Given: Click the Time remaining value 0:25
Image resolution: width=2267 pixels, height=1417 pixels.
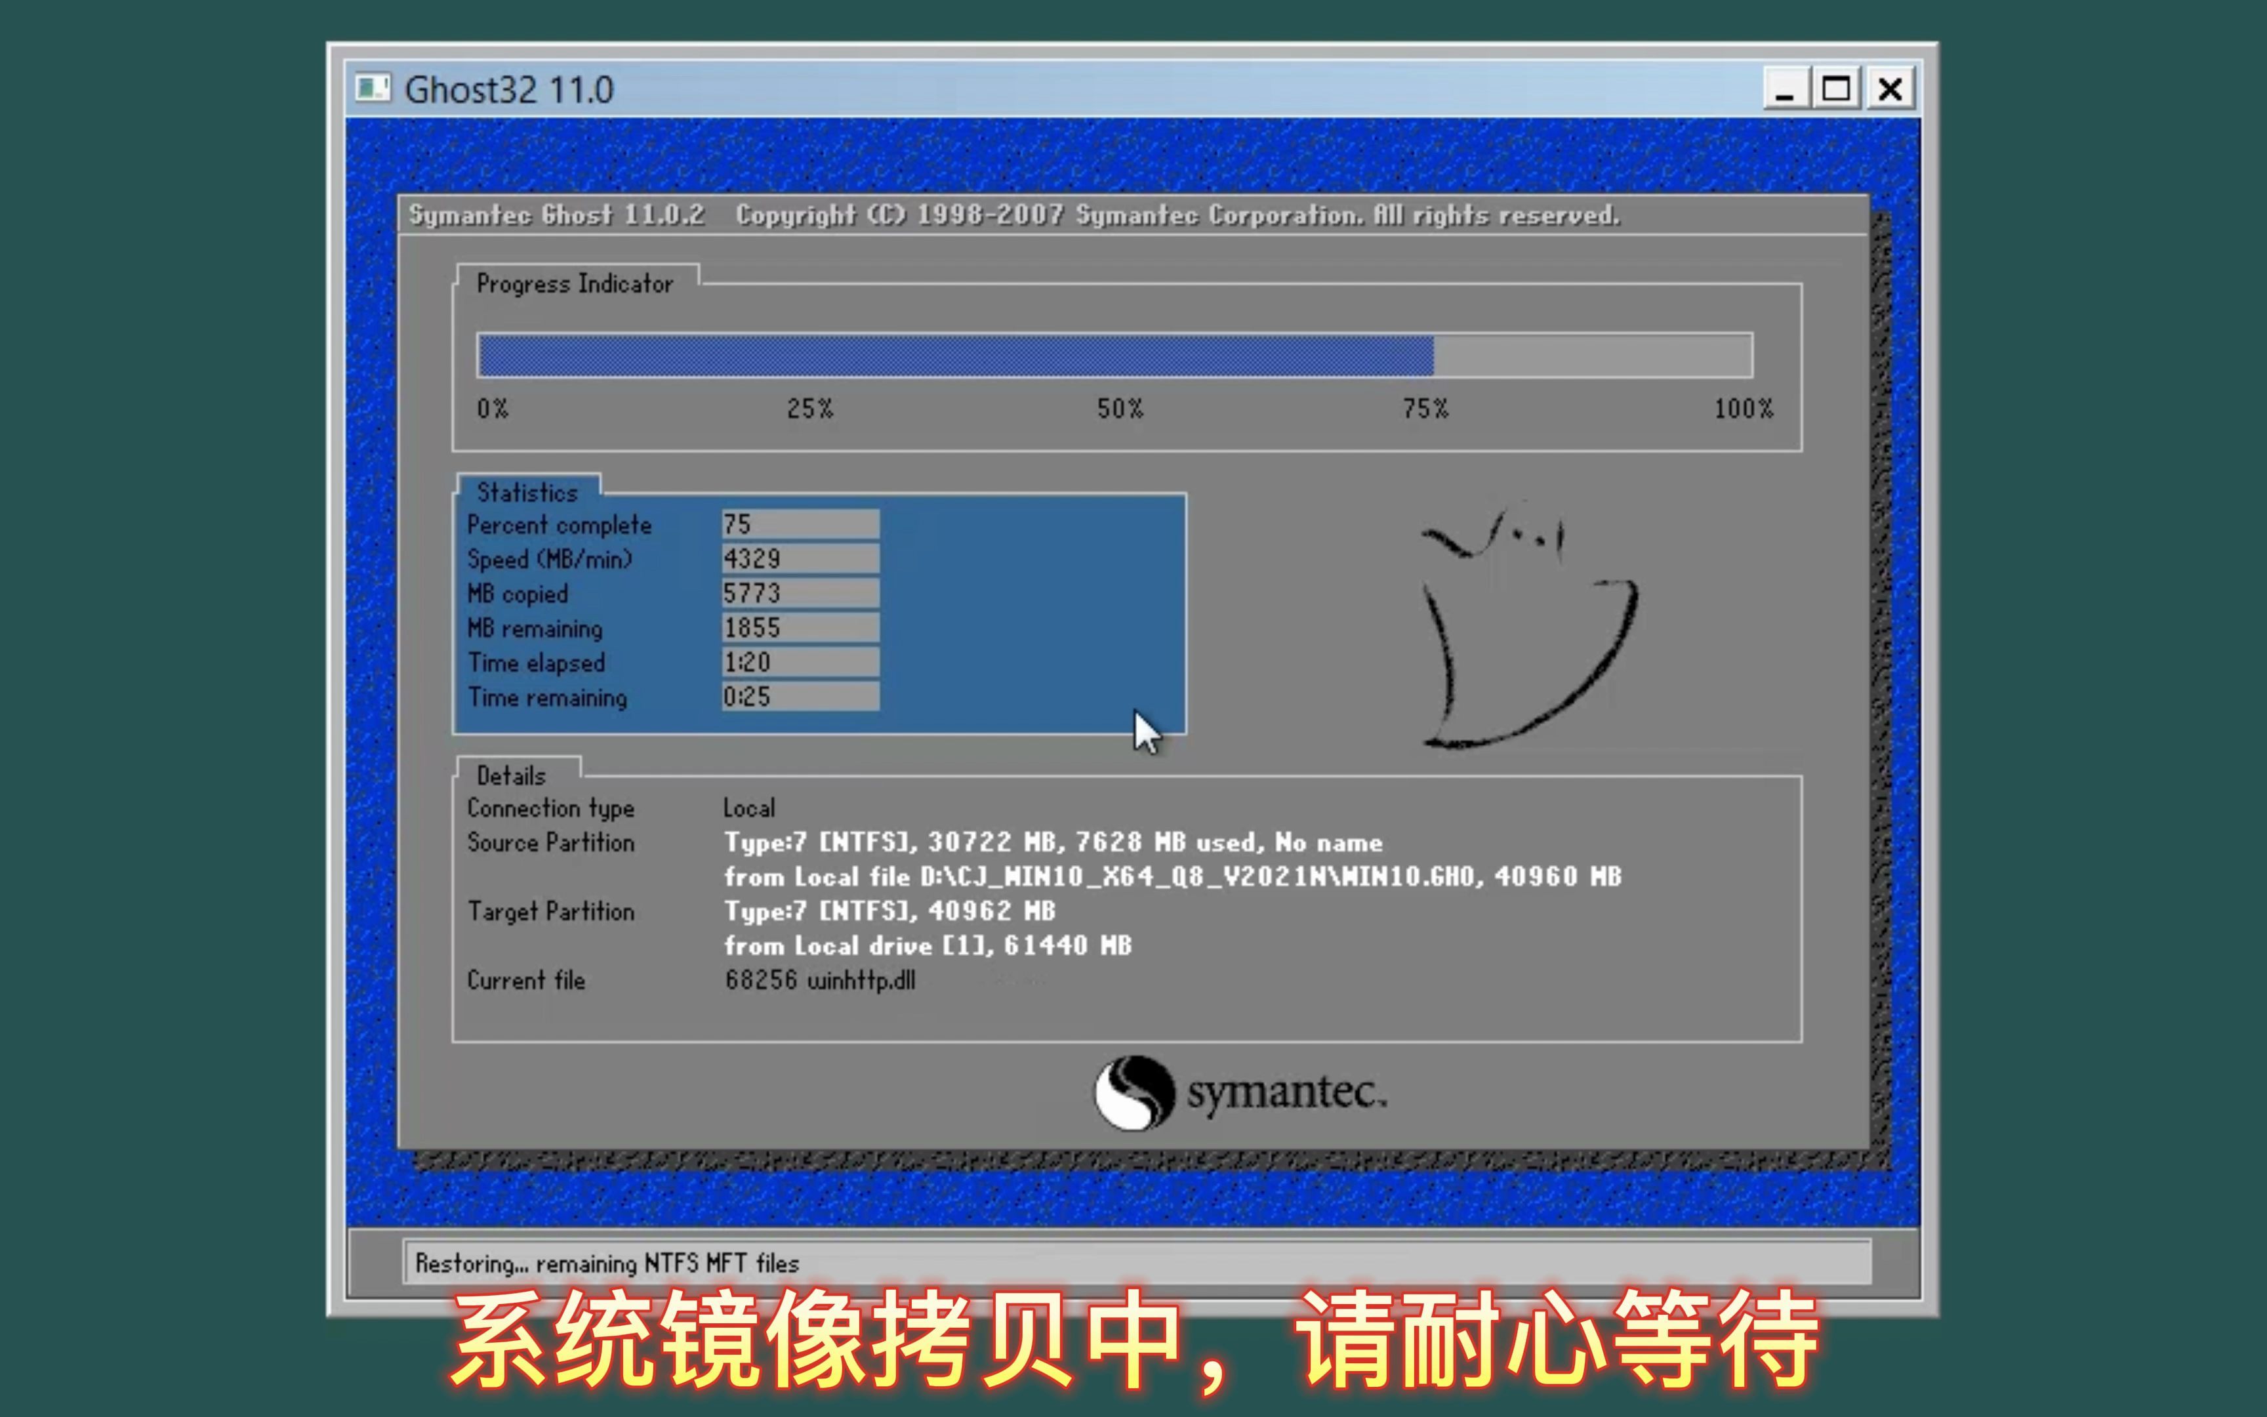Looking at the screenshot, I should click(x=800, y=697).
